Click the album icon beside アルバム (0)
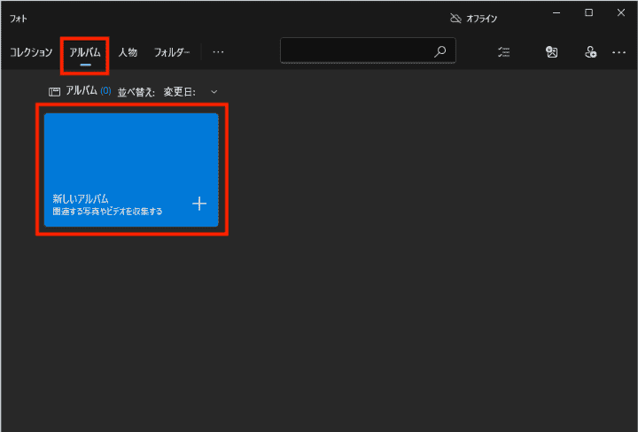 pyautogui.click(x=54, y=91)
